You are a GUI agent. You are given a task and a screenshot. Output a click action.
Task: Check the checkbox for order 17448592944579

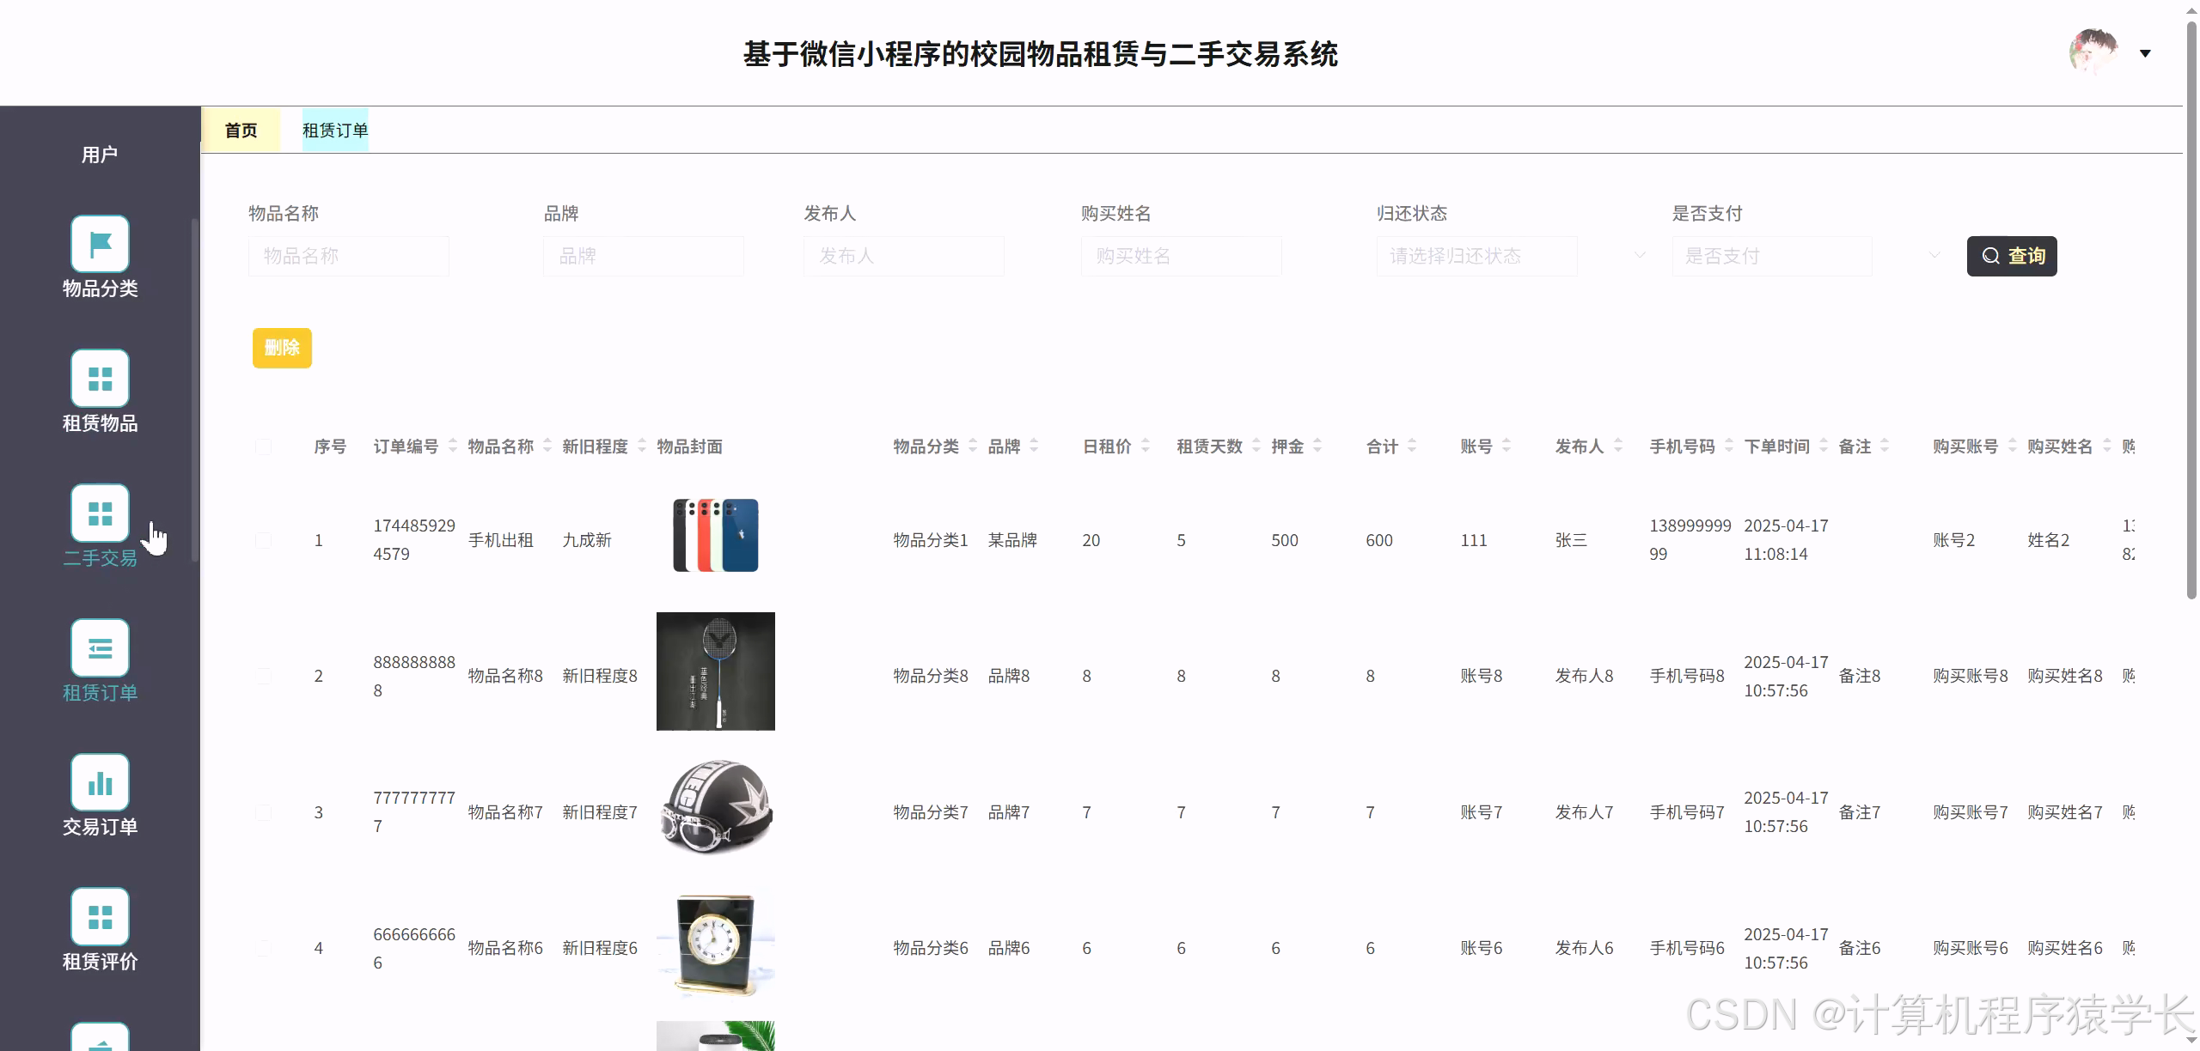[263, 540]
